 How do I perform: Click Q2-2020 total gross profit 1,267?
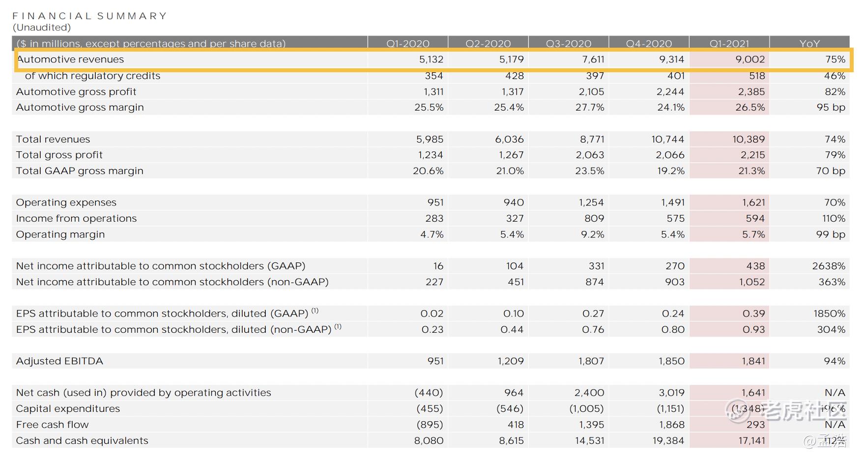[x=511, y=155]
